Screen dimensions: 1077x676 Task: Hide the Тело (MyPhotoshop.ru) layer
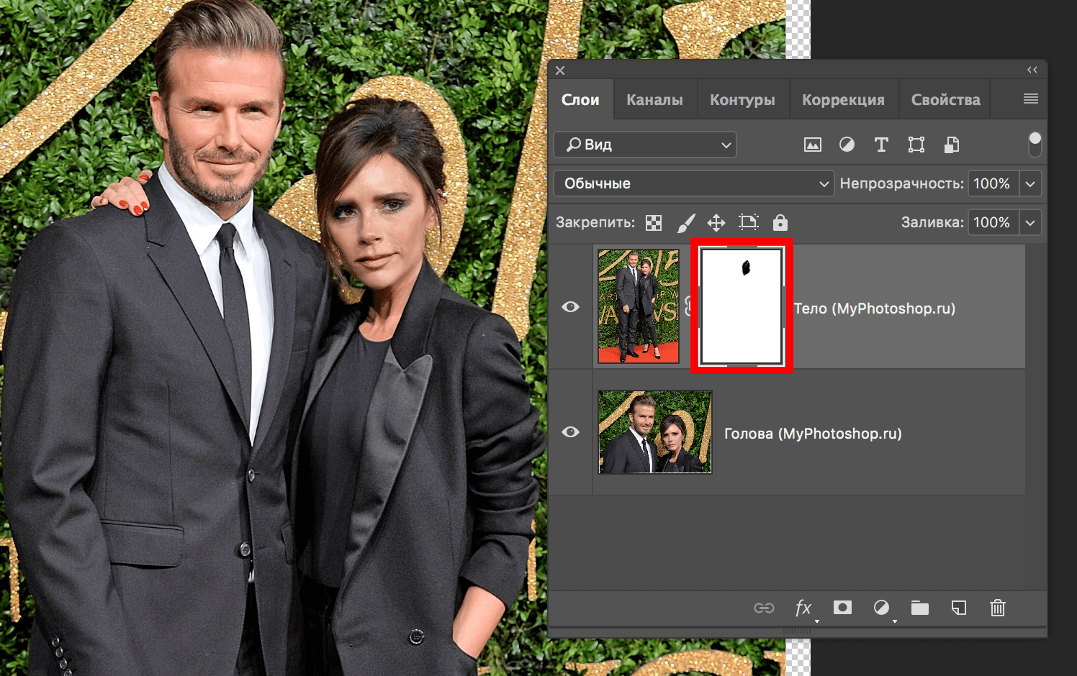(x=570, y=306)
